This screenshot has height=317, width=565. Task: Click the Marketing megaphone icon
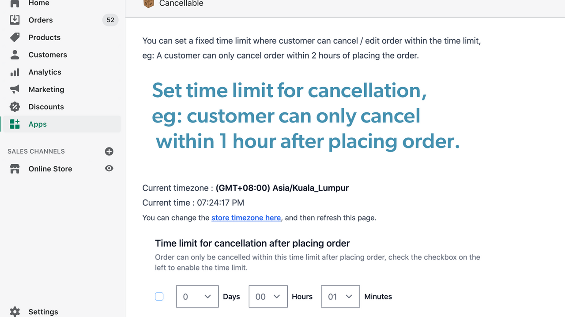[15, 89]
